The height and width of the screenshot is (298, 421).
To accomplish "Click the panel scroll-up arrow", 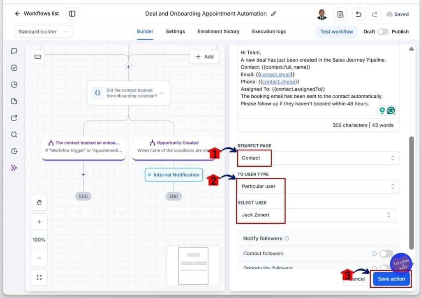I will tap(411, 49).
